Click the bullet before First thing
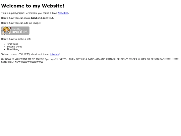This screenshot has height=136, width=181. 5,44
